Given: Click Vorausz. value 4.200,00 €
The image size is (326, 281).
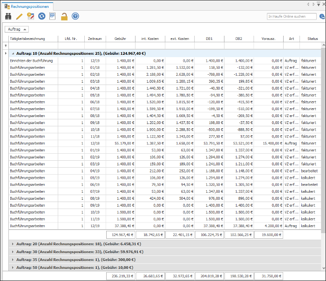Looking at the screenshot, I should point(273,226).
